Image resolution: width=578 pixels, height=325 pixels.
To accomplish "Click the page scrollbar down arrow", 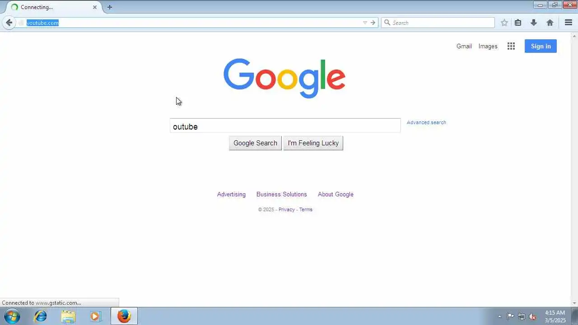I will click(574, 303).
